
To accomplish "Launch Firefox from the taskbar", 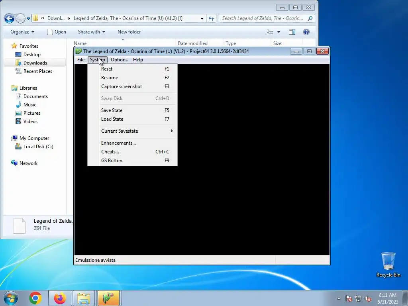I will click(x=60, y=298).
